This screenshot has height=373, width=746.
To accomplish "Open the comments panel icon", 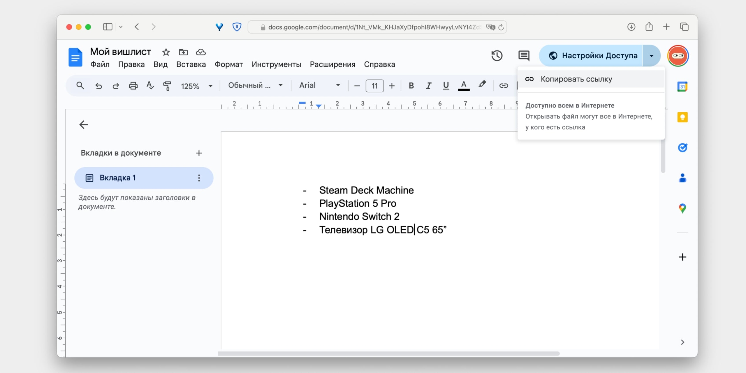I will click(524, 56).
